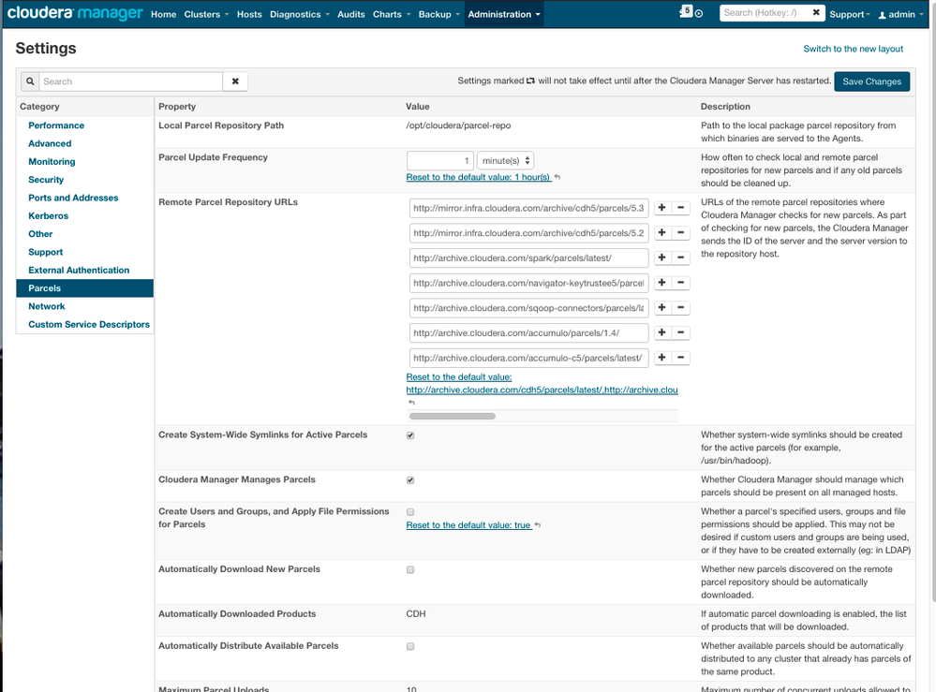
Task: Click the Cloudera Manager logo
Action: 75,13
